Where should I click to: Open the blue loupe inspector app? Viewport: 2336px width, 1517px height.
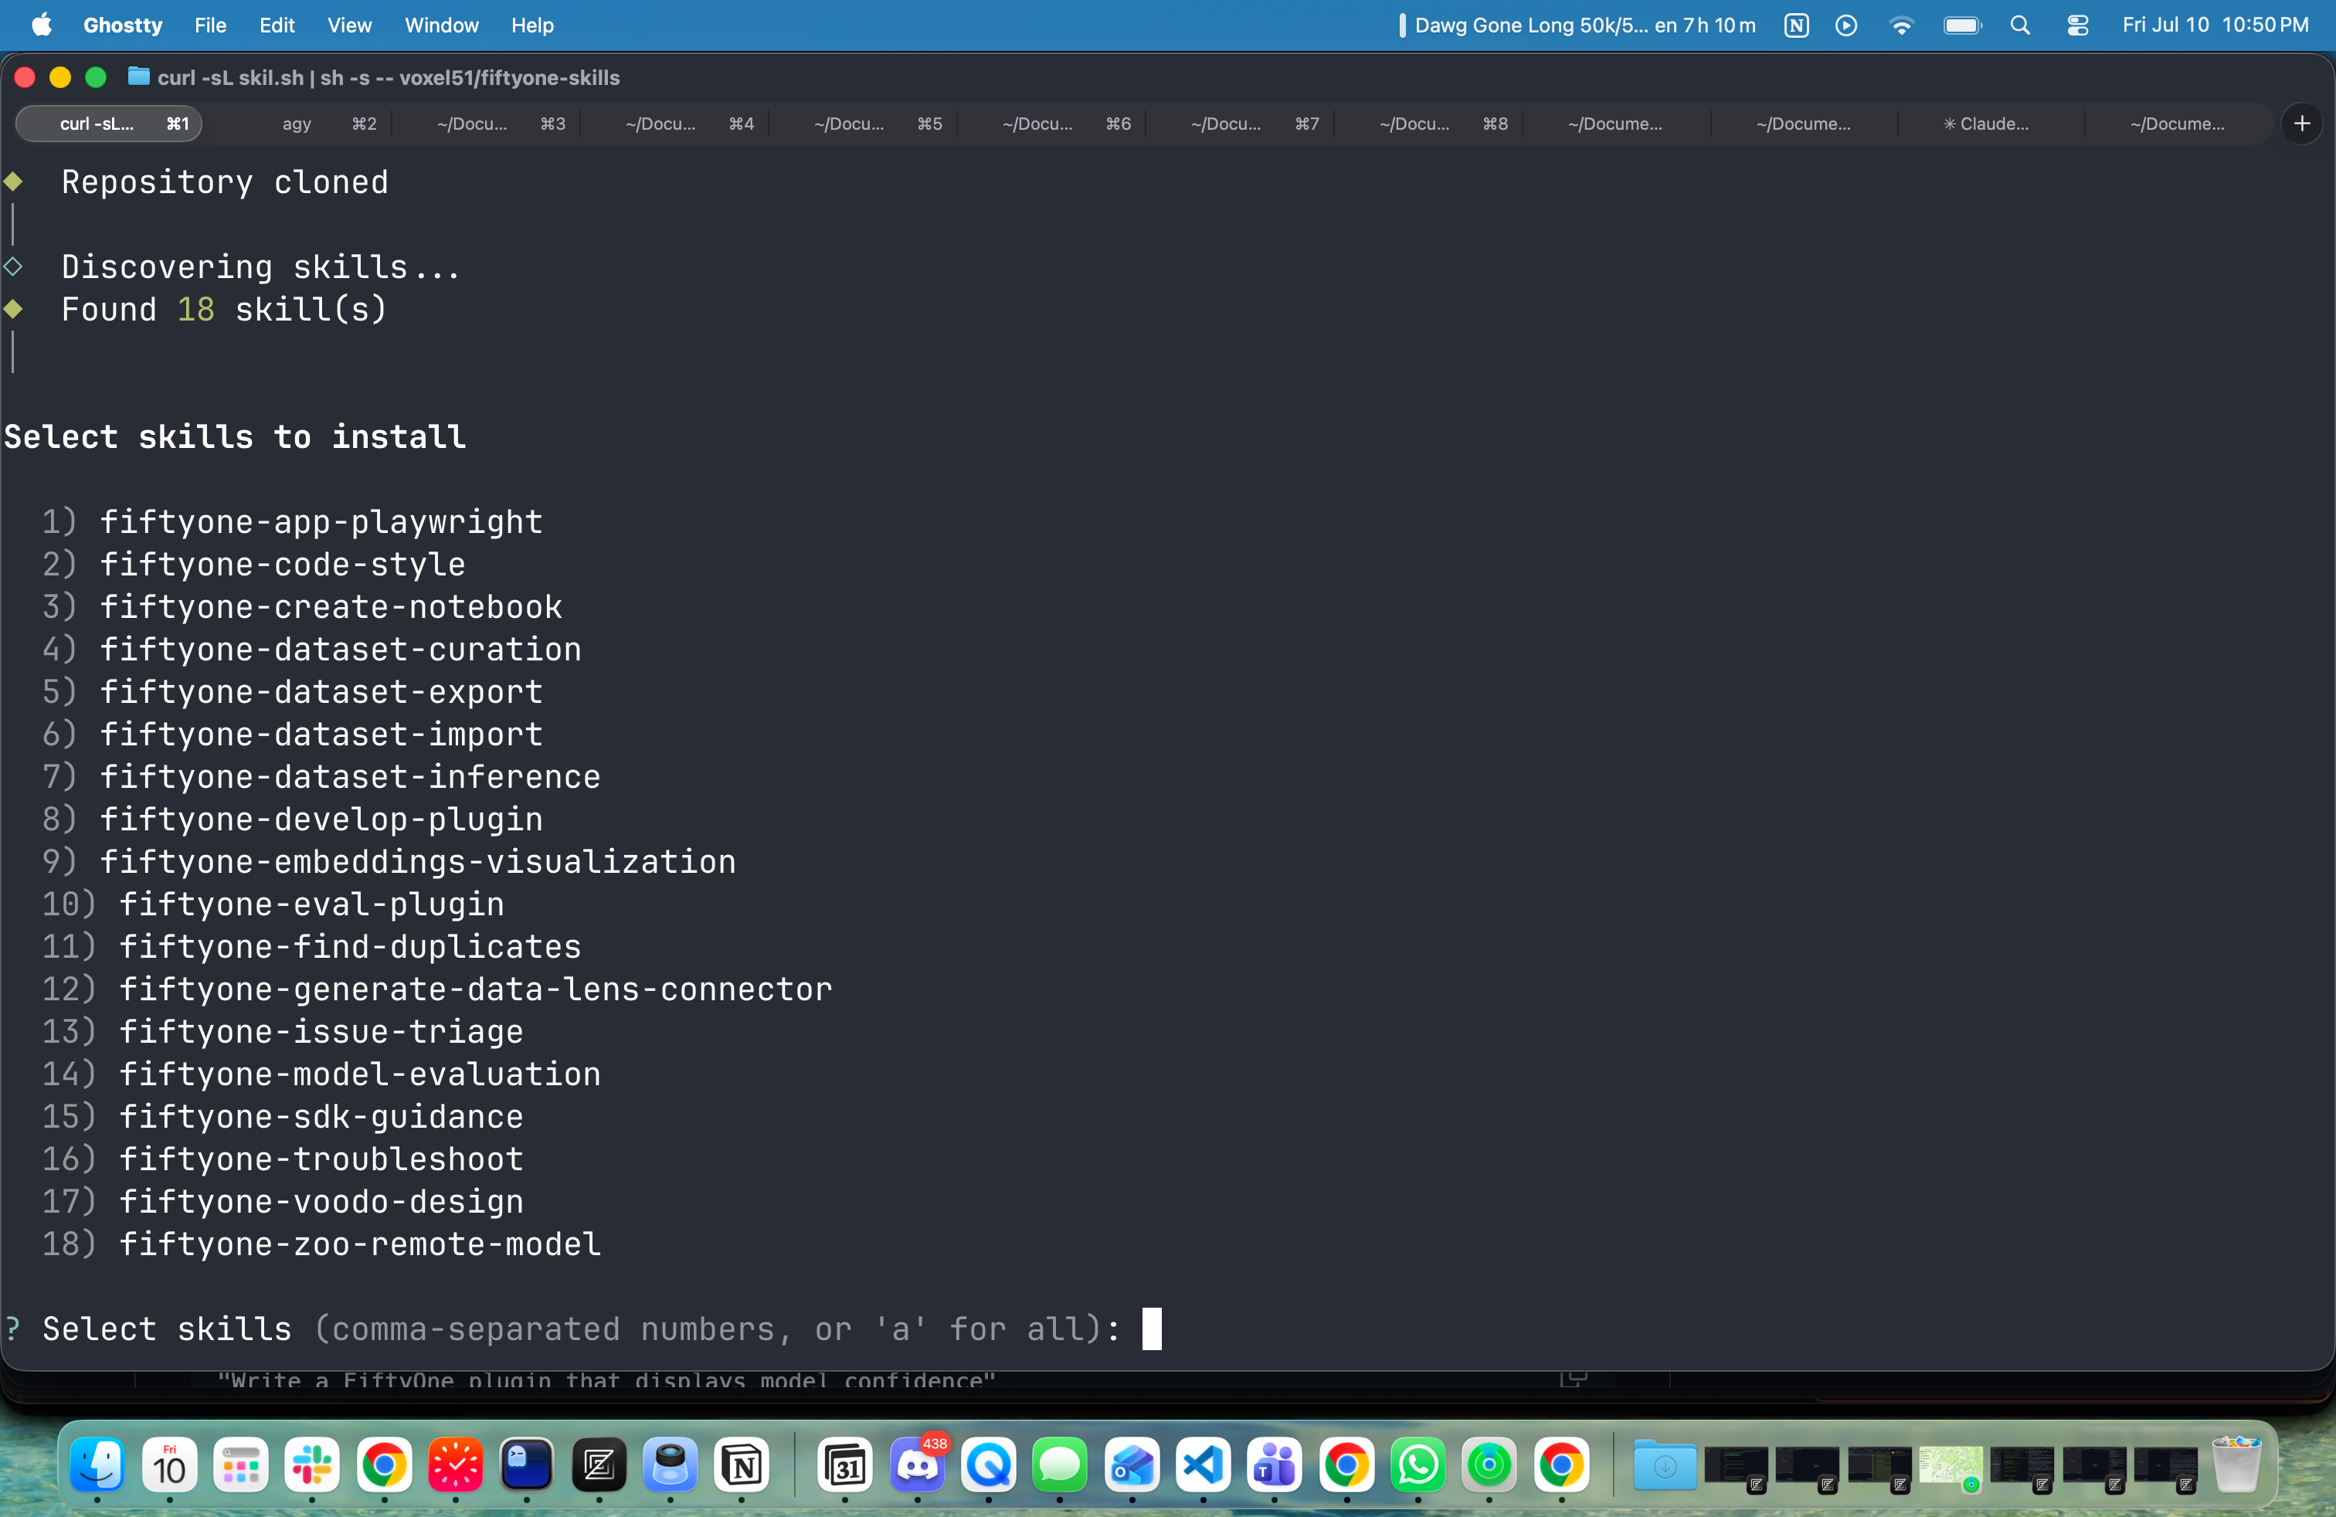click(671, 1466)
